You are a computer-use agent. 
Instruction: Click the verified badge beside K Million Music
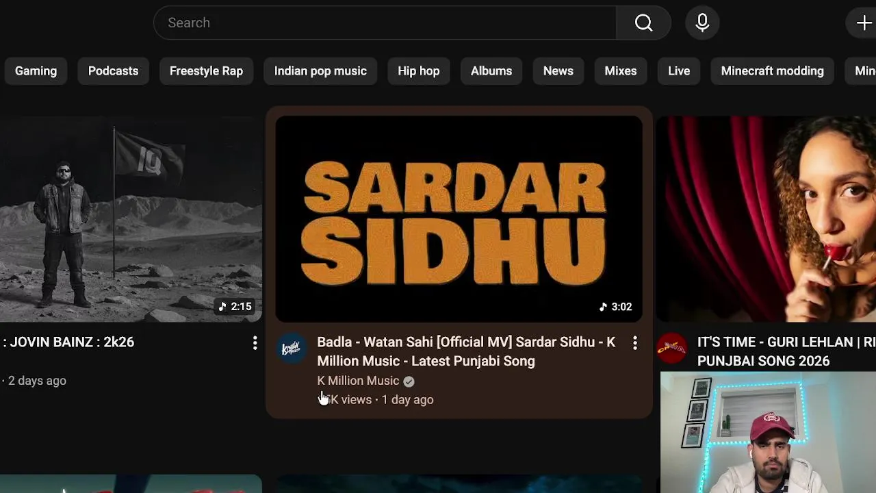[409, 381]
